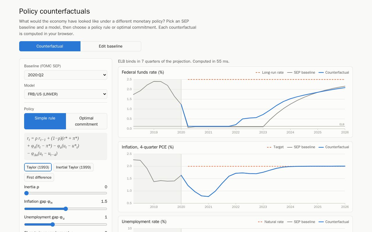The height and width of the screenshot is (232, 372).
Task: Click the 'Policy' section label
Action: pos(29,109)
